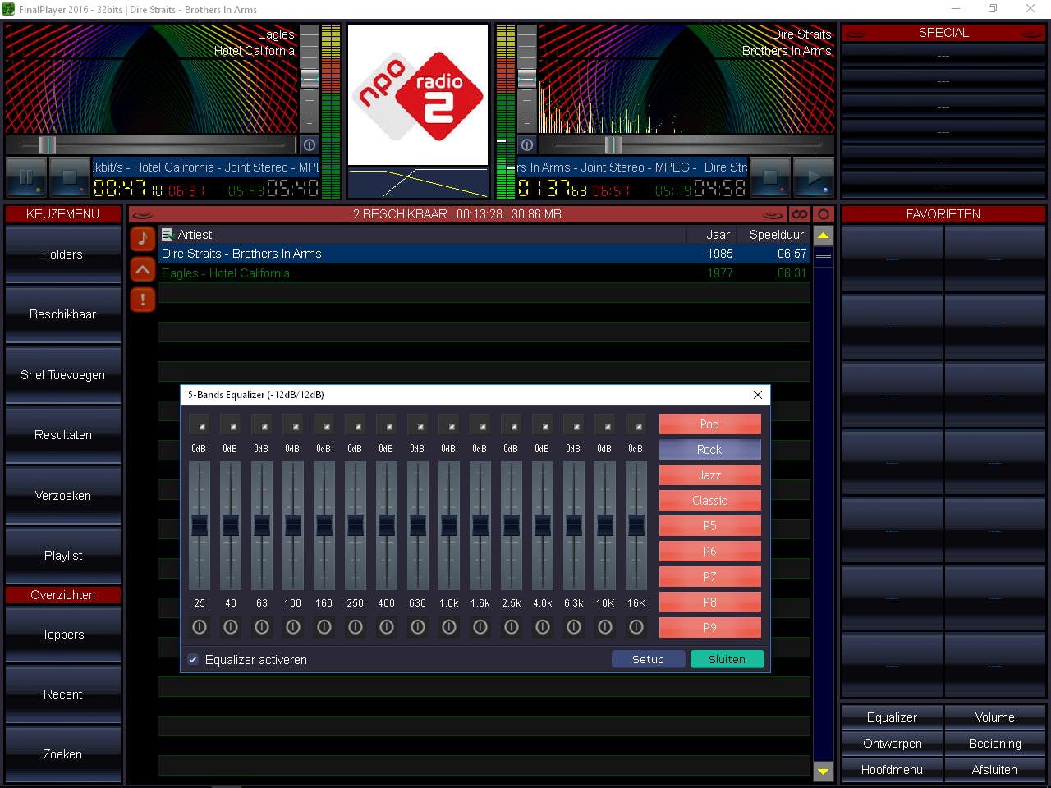Click Afsluiten to exit
Image resolution: width=1051 pixels, height=788 pixels.
tap(995, 770)
